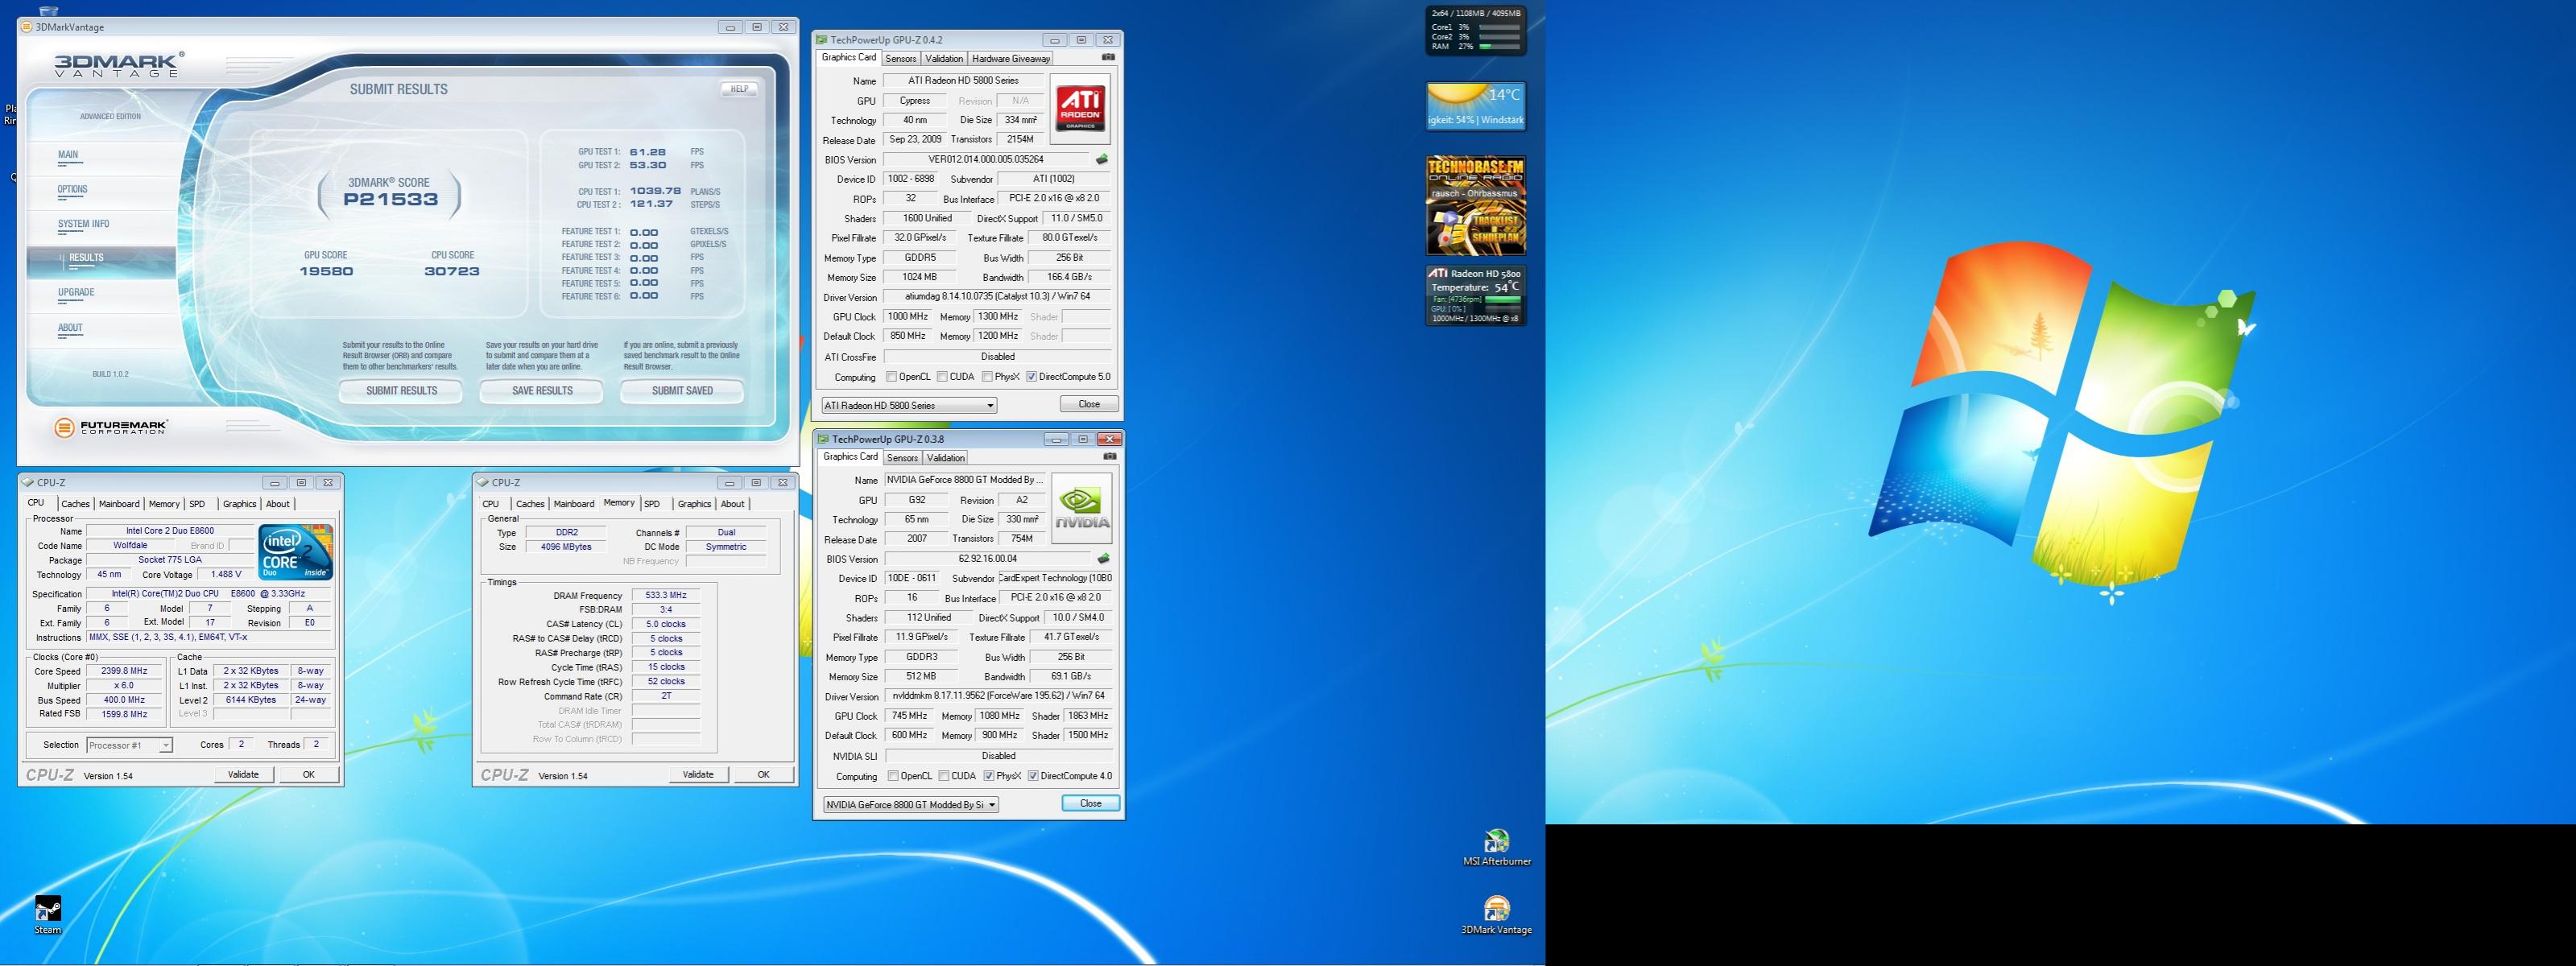Select ABOUT in 3DMark Vantage sidebar
This screenshot has width=2576, height=966.
click(x=70, y=328)
